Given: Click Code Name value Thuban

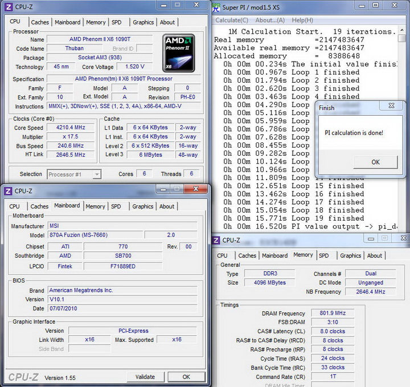Looking at the screenshot, I should [x=75, y=48].
